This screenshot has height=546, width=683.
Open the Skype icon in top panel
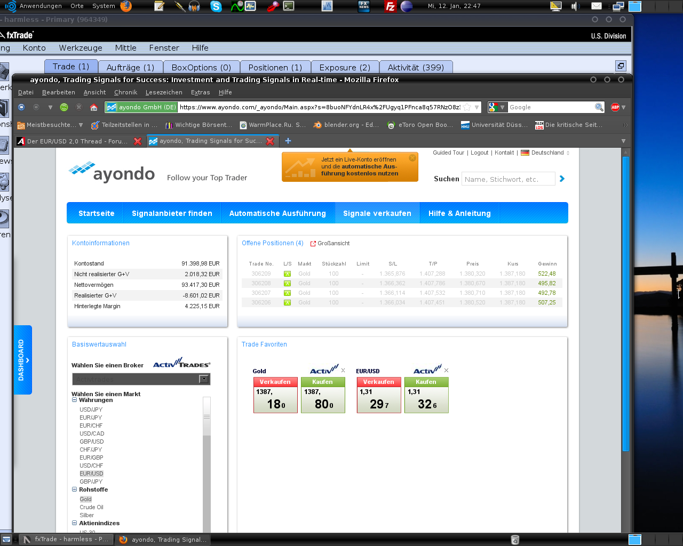tap(216, 6)
